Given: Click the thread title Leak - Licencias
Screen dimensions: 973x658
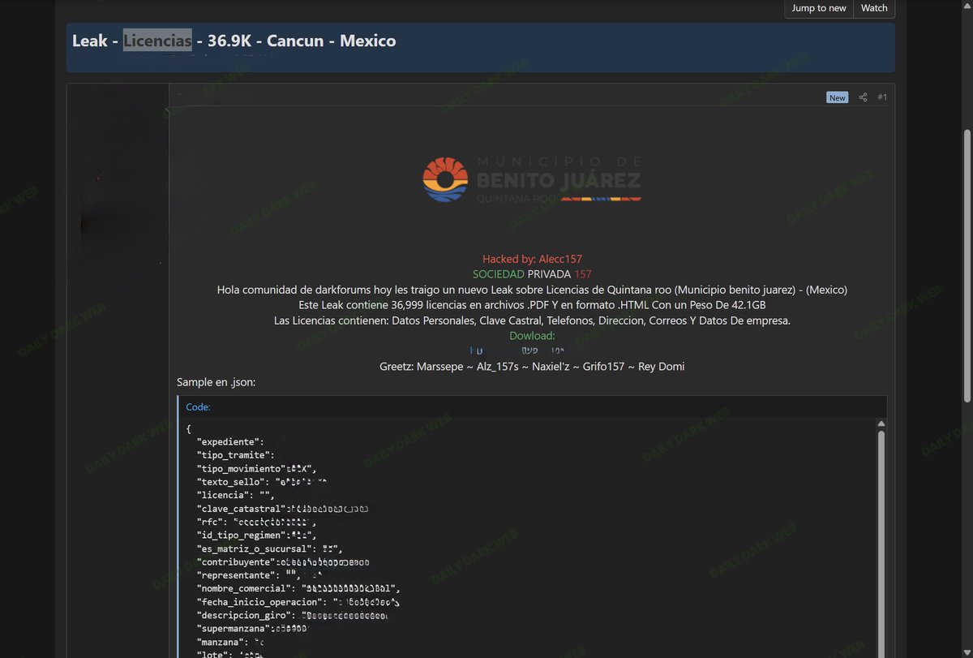Looking at the screenshot, I should (x=234, y=41).
